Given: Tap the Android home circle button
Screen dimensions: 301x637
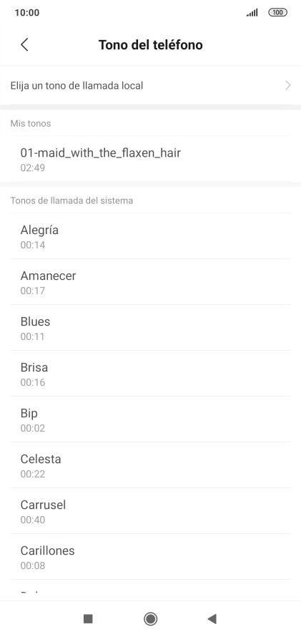Looking at the screenshot, I should pos(150,618).
